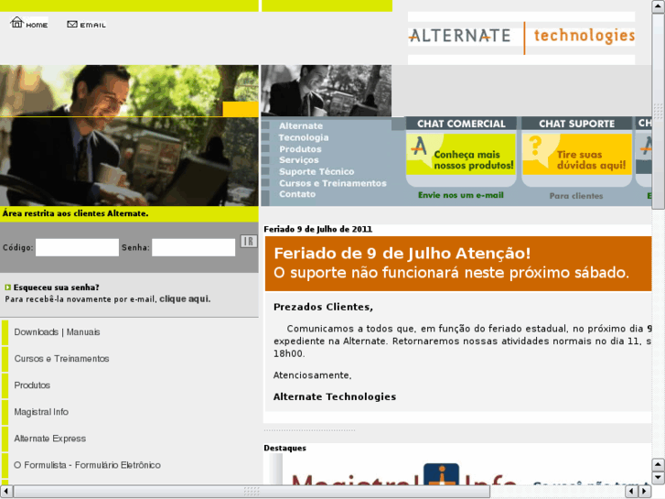This screenshot has height=499, width=665.
Task: Click 'Feriado 9 de Julho de 2011' heading
Action: (317, 229)
